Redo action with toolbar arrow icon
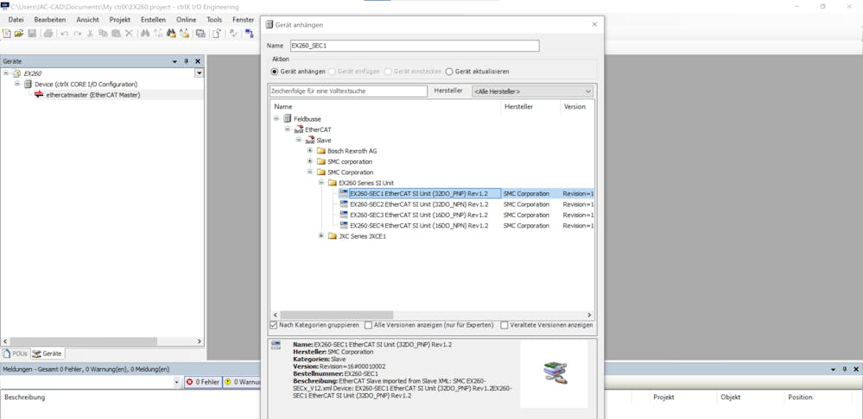This screenshot has width=863, height=419. 78,34
